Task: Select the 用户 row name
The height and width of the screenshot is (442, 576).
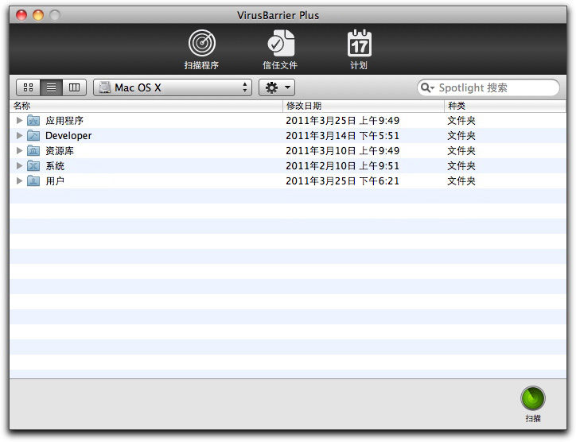Action: tap(55, 180)
